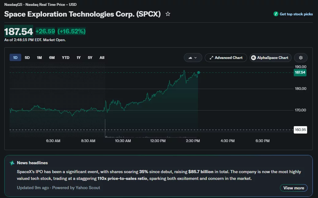Click the 12:30 PM time axis label
The image size is (318, 198).
158,141
